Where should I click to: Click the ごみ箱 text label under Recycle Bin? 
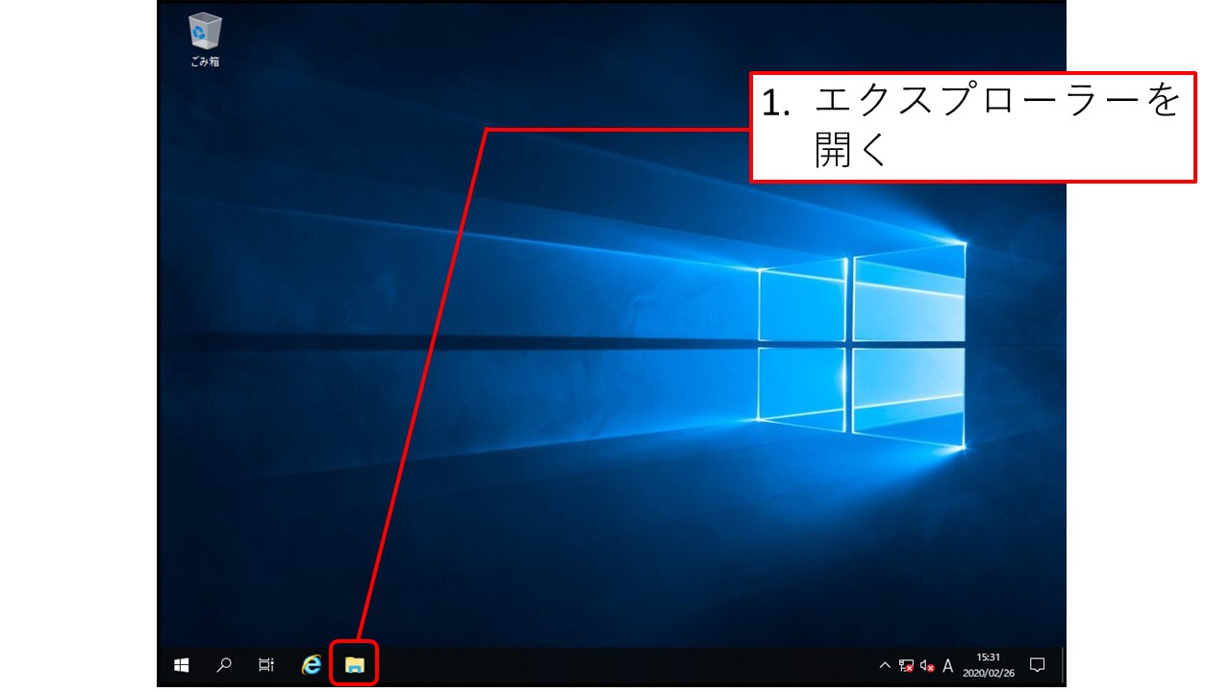tap(205, 62)
